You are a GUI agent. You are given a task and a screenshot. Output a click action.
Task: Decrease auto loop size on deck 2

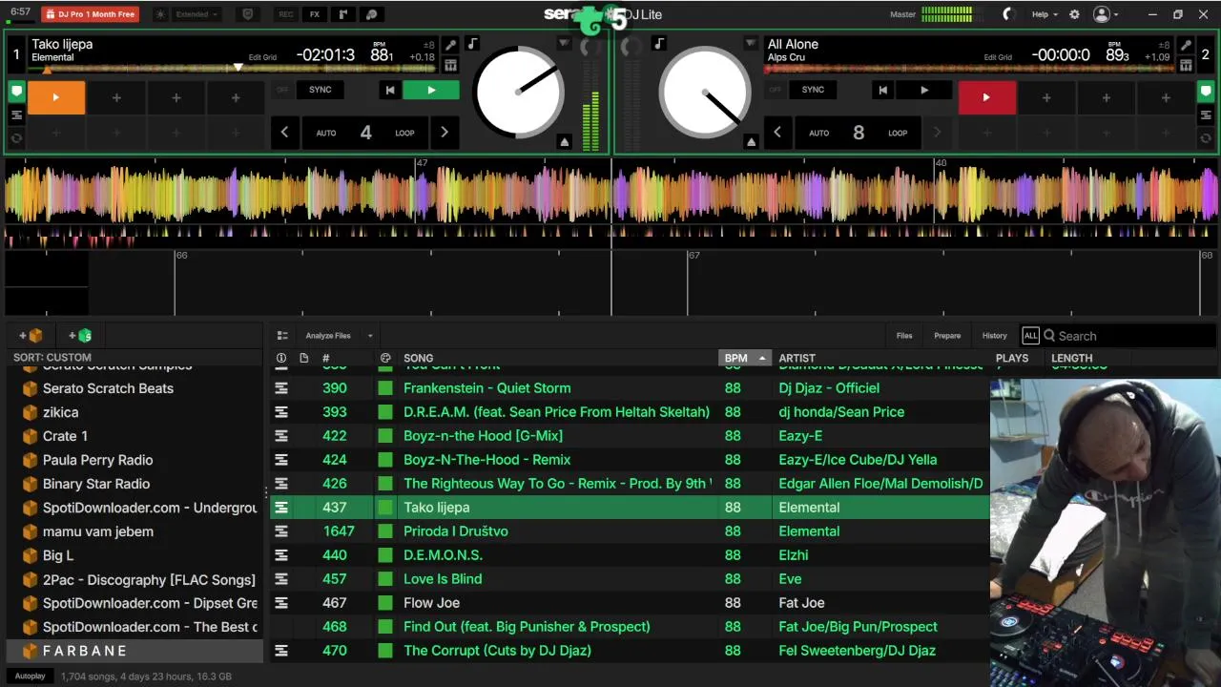point(777,133)
